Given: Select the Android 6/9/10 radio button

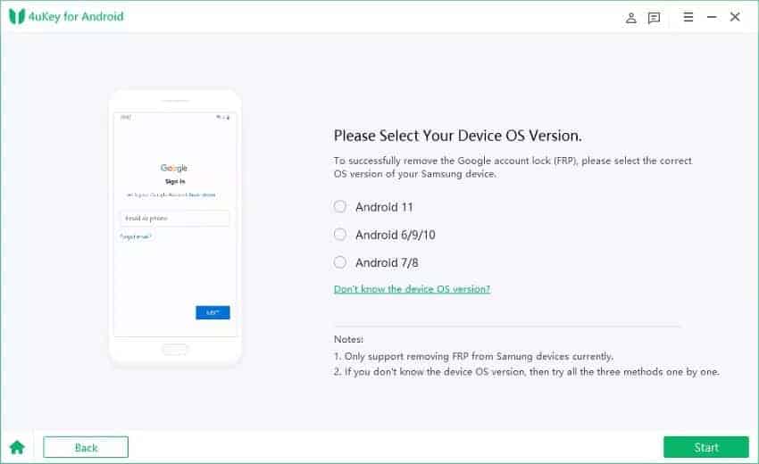Looking at the screenshot, I should coord(340,235).
